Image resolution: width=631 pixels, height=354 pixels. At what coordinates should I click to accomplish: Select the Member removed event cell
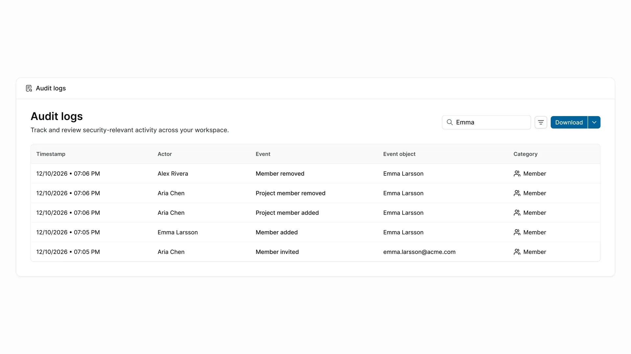(280, 174)
